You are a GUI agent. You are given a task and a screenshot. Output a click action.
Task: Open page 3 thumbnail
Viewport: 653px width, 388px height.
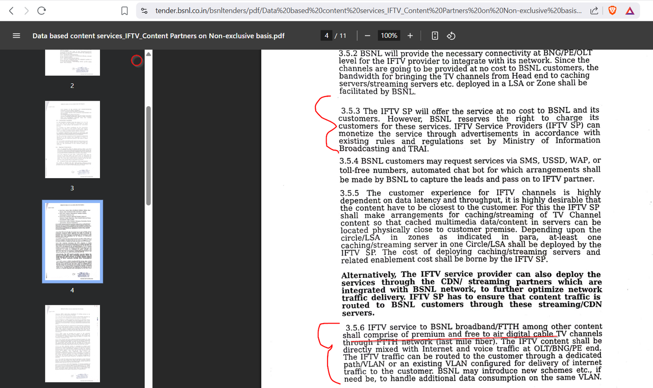[72, 139]
